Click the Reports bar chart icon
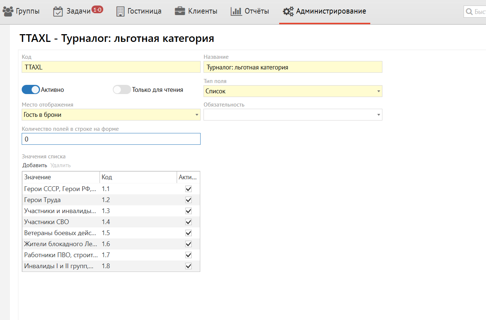 point(236,11)
